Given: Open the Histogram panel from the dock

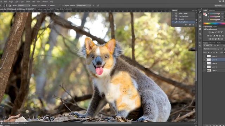Looking at the screenshot, I should tap(200, 21).
